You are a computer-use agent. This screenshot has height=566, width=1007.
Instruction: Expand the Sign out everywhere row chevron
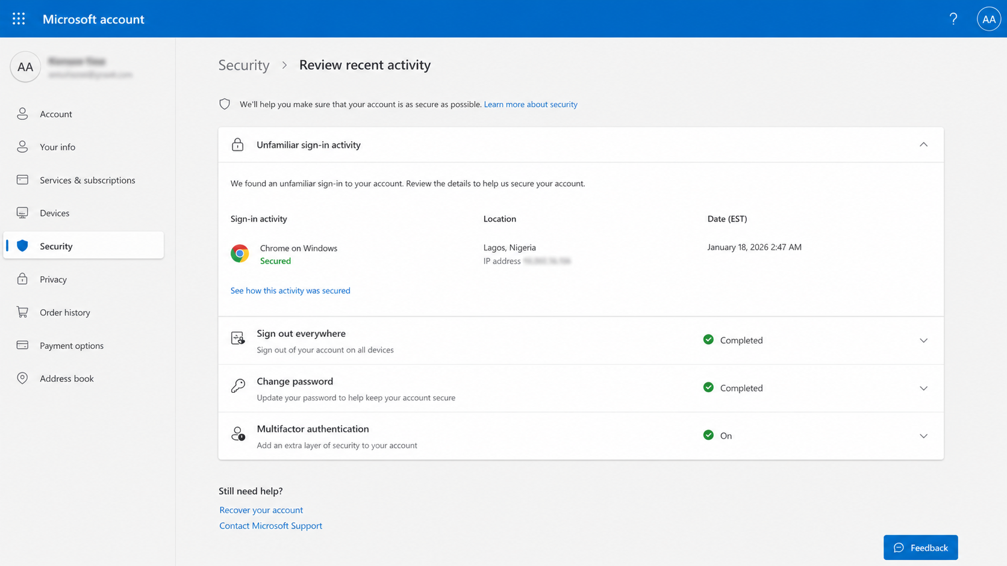click(x=923, y=340)
